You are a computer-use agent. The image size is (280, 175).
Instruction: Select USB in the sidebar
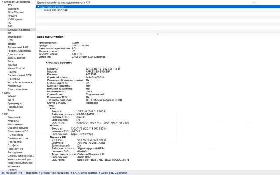point(10,40)
